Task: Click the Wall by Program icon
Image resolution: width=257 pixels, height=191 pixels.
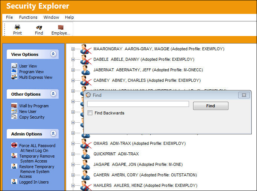Action: tap(14, 105)
